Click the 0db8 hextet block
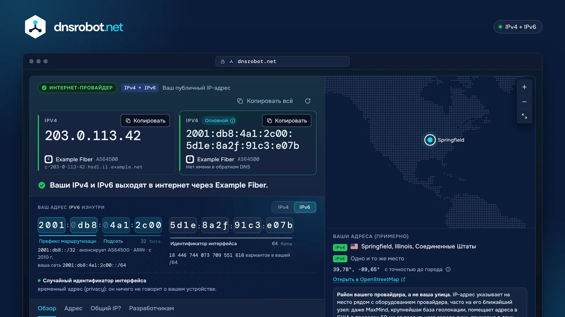This screenshot has width=565, height=317. click(x=84, y=225)
